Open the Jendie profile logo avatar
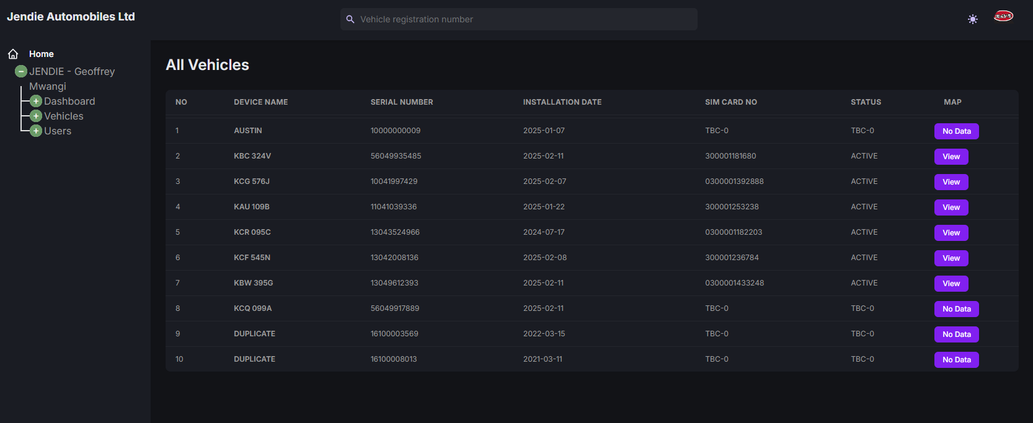 [1003, 17]
